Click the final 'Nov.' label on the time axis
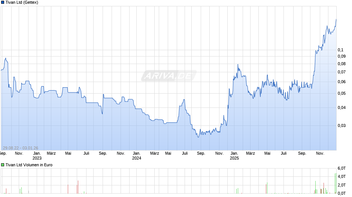The width and height of the screenshot is (352, 197). (320, 154)
